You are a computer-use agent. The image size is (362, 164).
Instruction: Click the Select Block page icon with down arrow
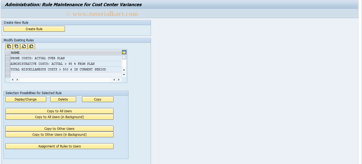24,46
